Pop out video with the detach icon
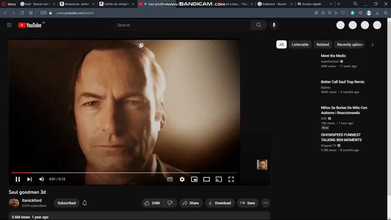 tap(141, 45)
